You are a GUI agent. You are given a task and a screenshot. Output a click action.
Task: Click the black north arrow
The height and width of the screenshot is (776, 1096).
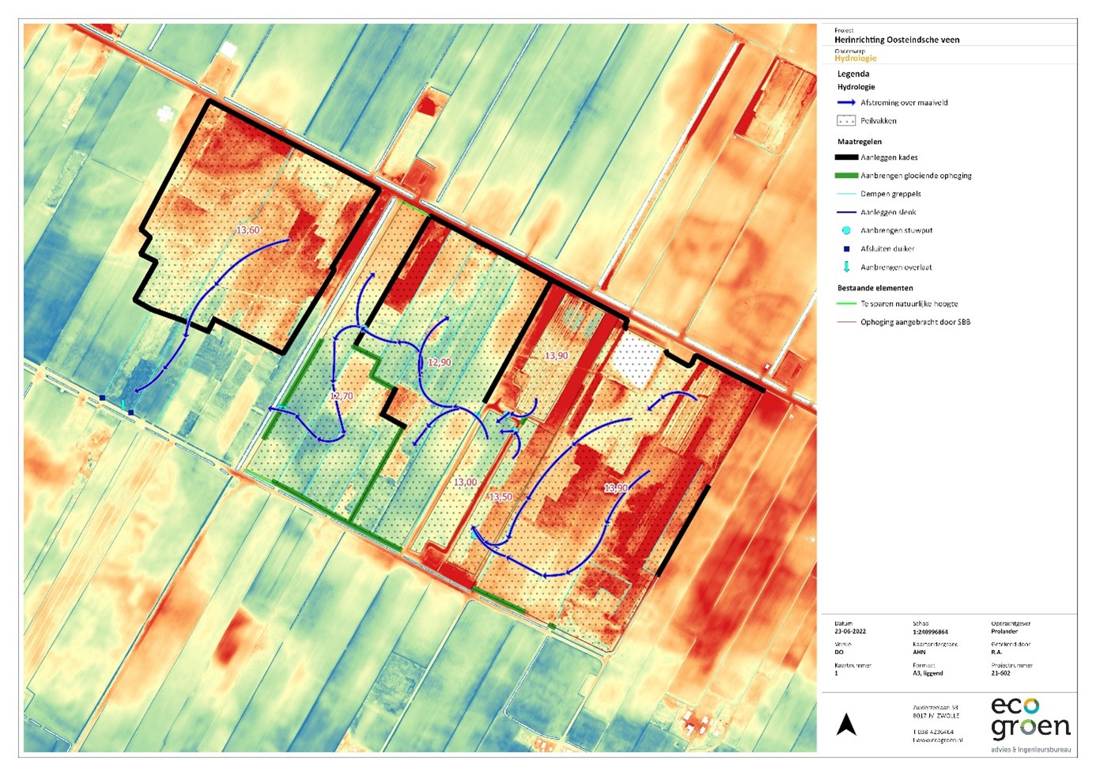pos(846,724)
